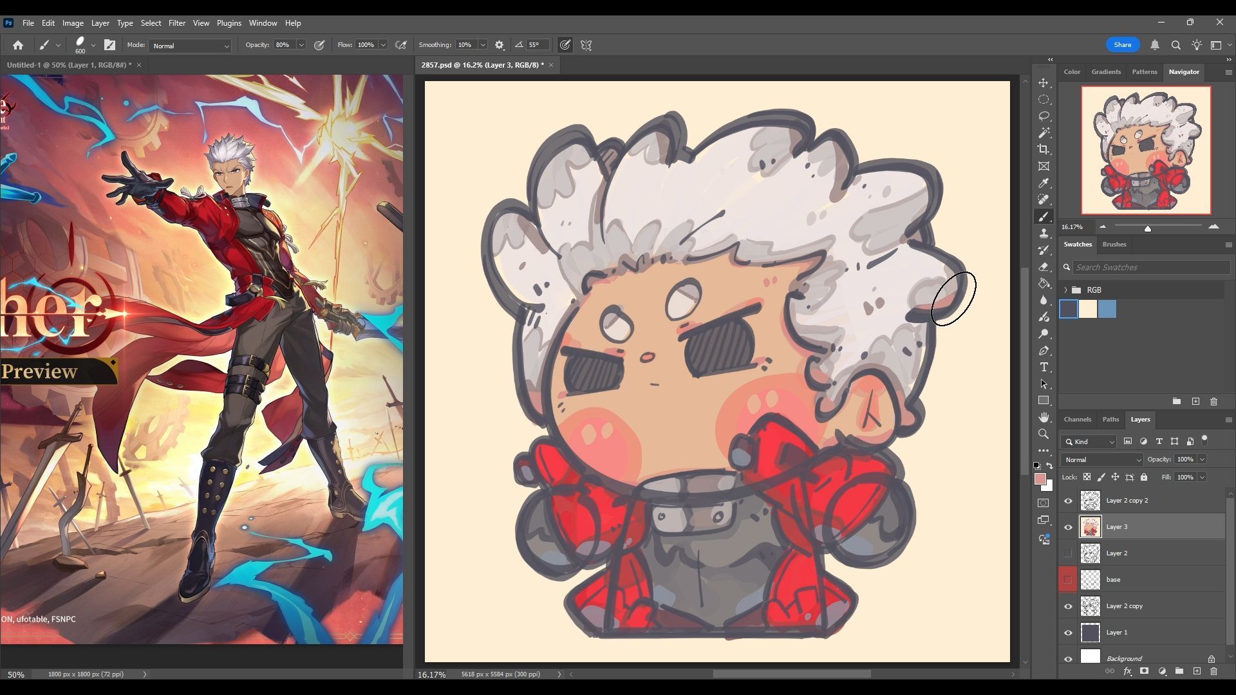Click the Home button in options bar
The image size is (1236, 695).
point(18,45)
